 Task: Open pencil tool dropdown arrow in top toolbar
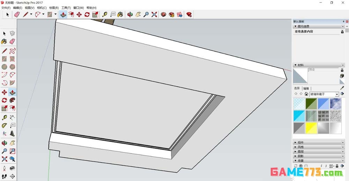click(31, 14)
